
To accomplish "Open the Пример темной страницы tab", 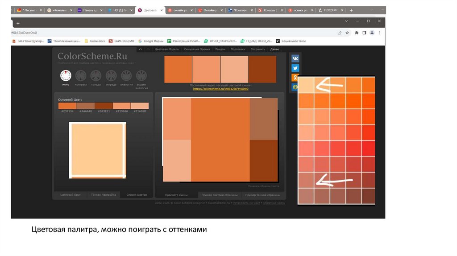I will (262, 195).
